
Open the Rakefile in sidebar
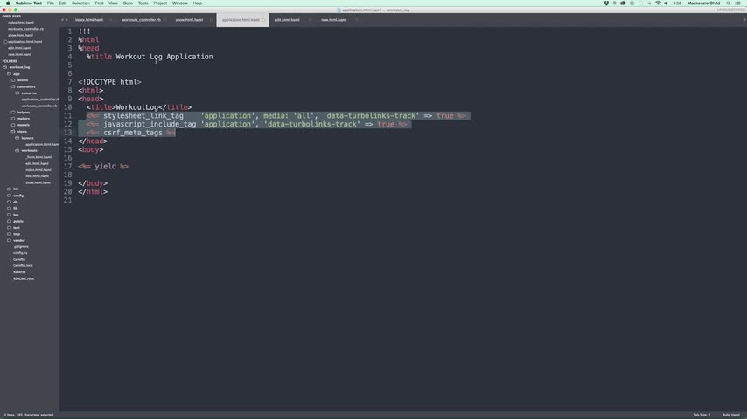coord(19,272)
